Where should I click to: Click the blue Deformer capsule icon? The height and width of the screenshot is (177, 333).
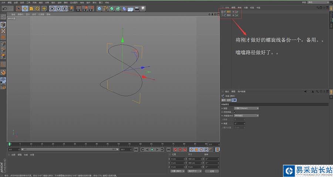124,9
